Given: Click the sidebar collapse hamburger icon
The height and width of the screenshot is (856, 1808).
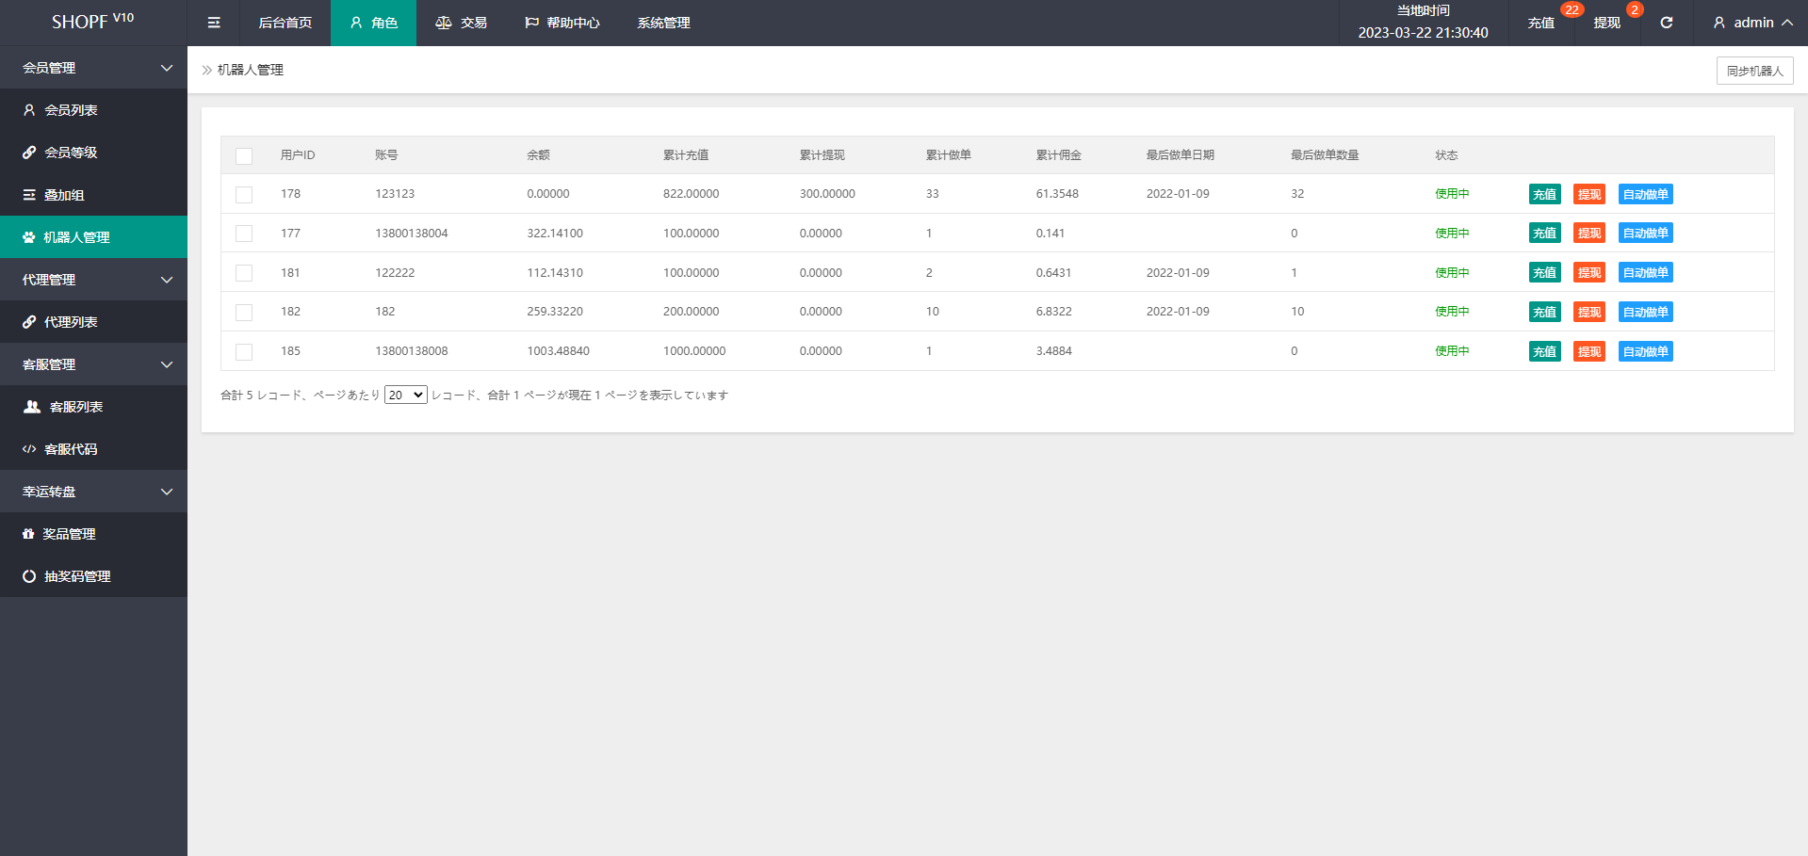Looking at the screenshot, I should (x=214, y=23).
